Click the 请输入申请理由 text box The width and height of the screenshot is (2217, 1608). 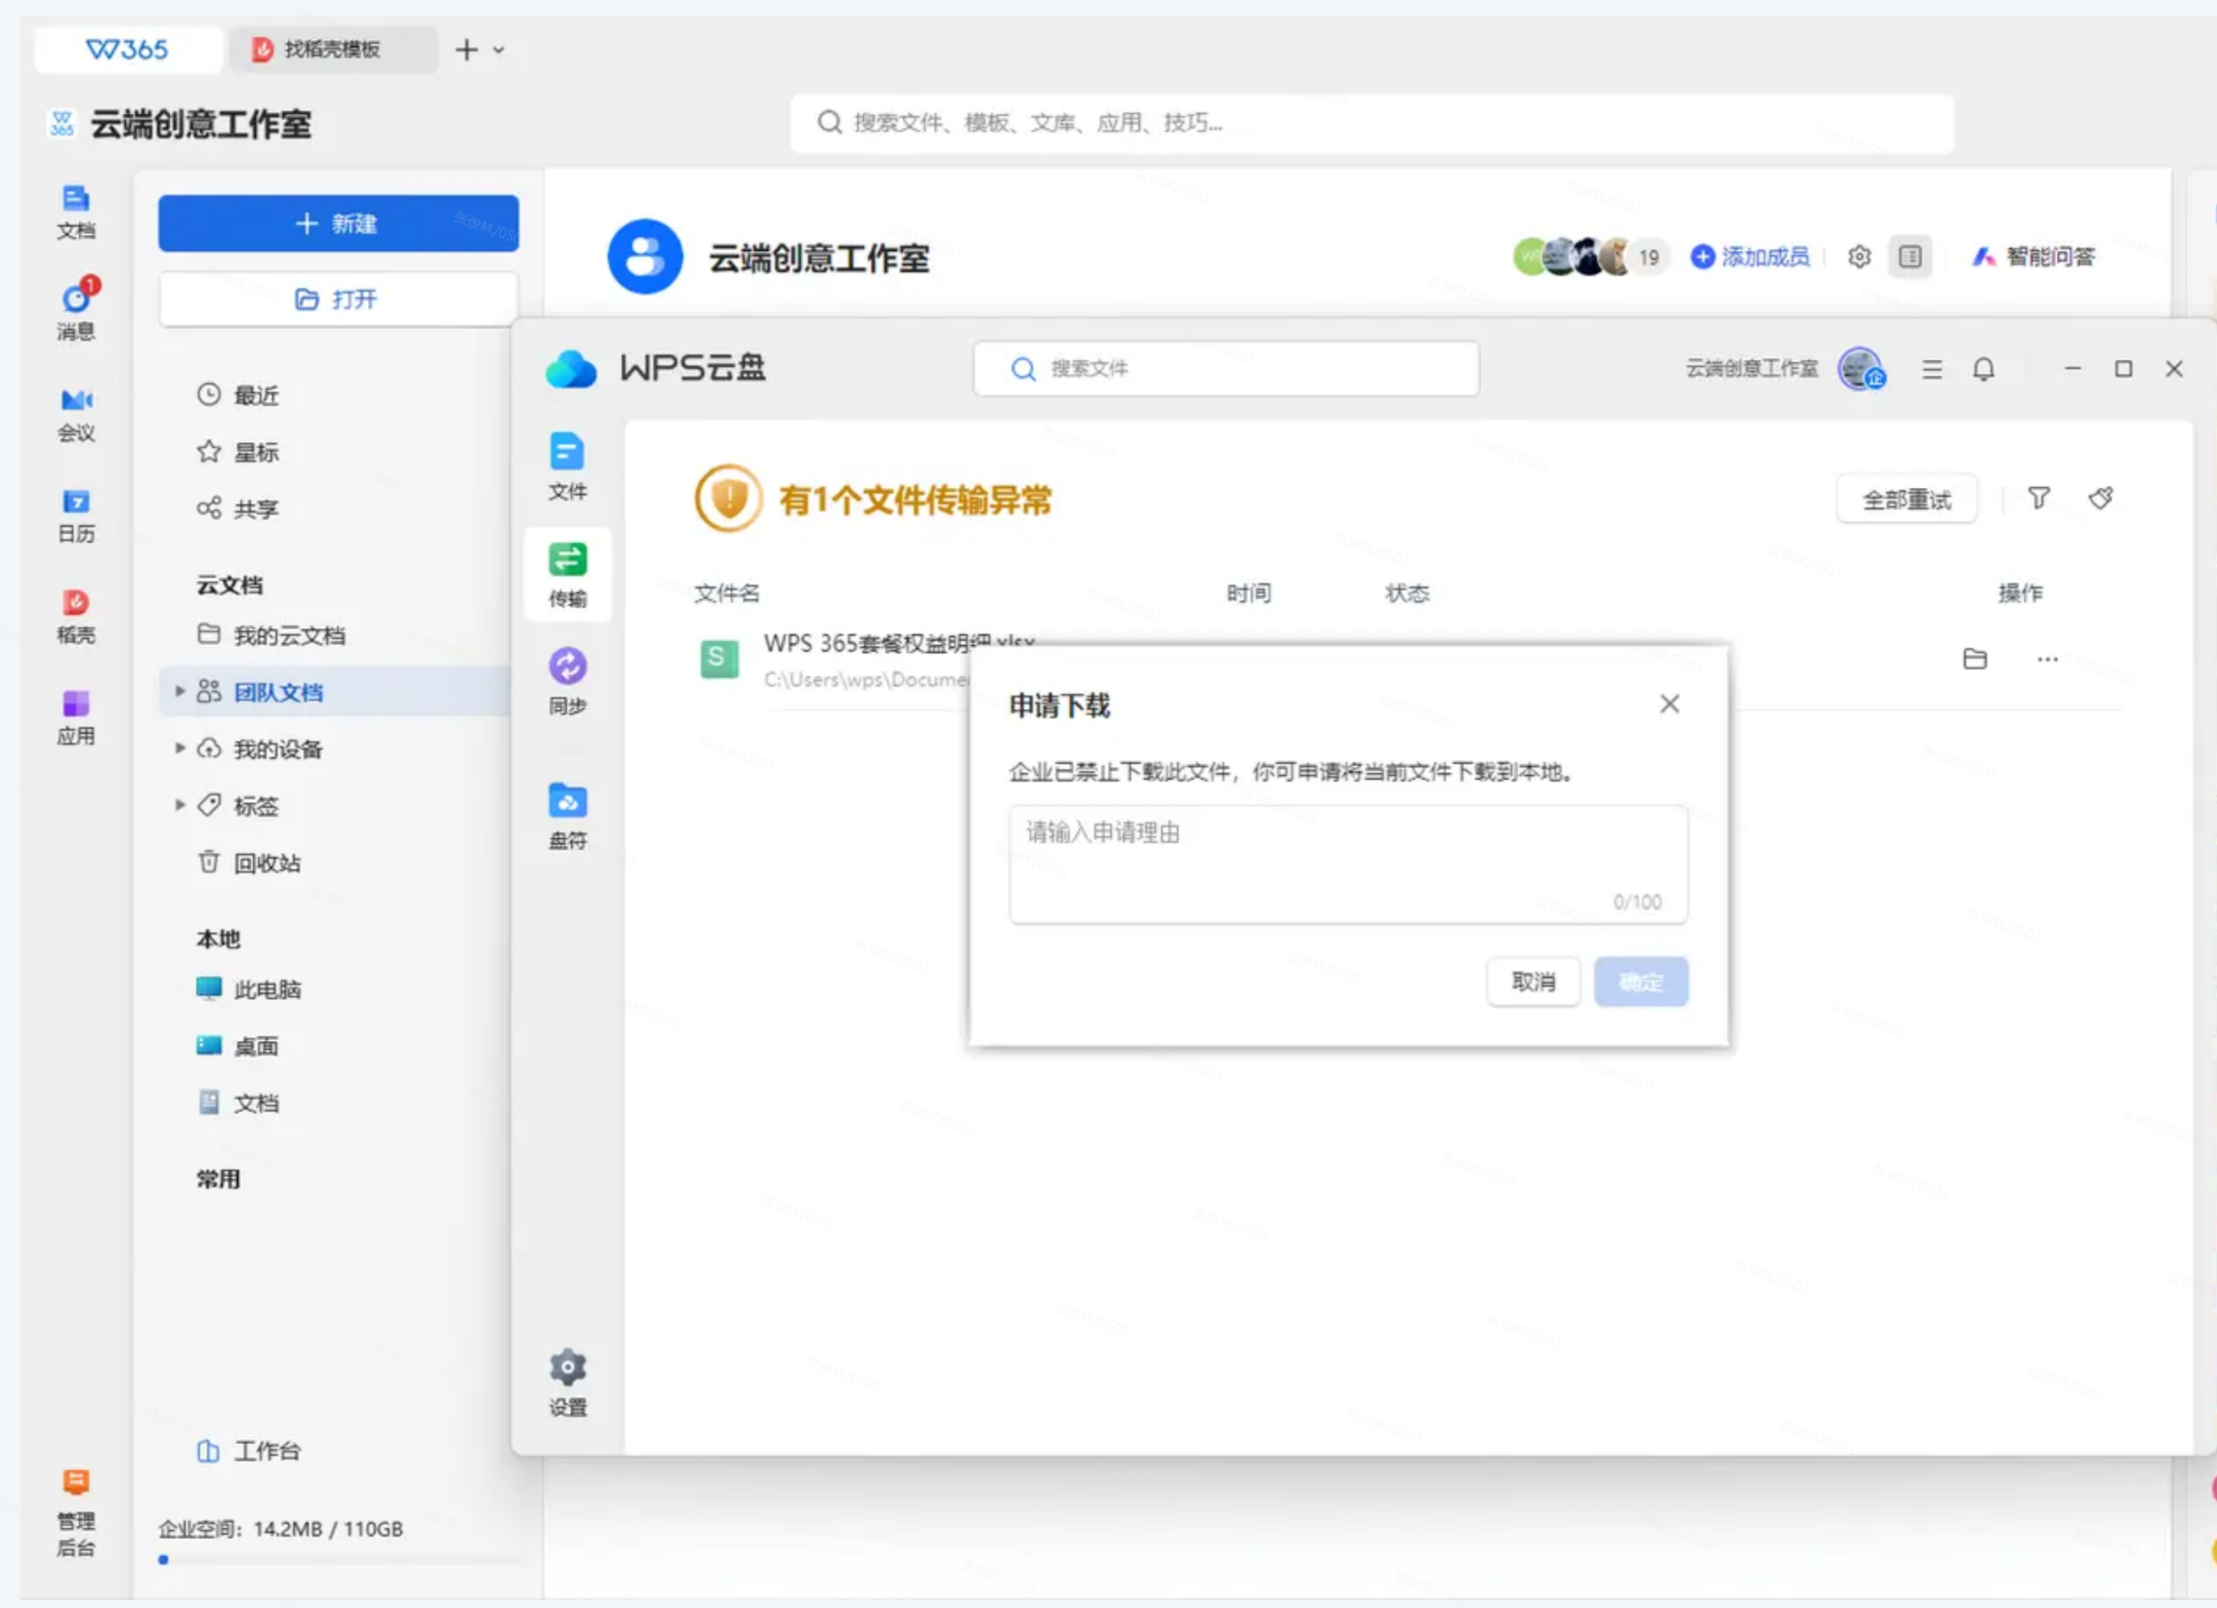tap(1348, 864)
